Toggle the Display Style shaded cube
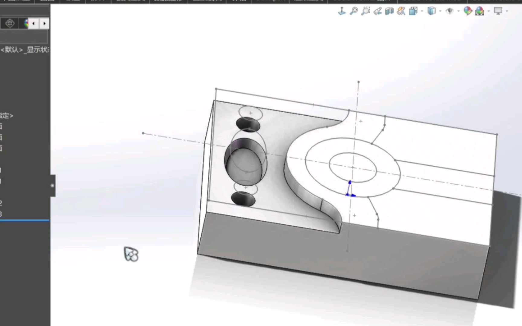The height and width of the screenshot is (326, 522). (431, 11)
